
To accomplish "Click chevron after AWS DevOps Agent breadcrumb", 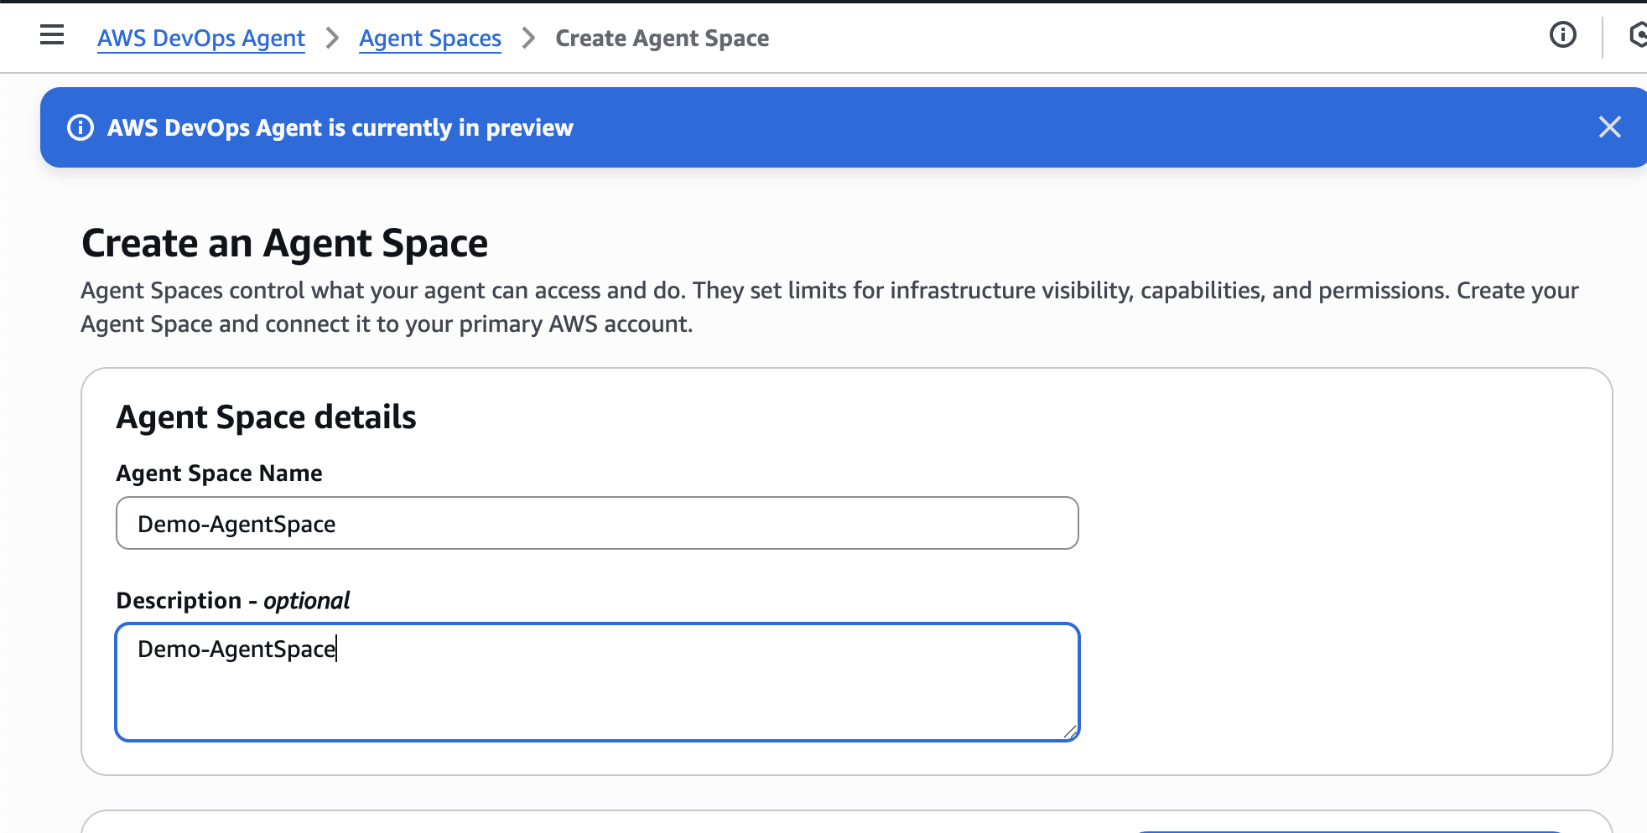I will pos(332,39).
